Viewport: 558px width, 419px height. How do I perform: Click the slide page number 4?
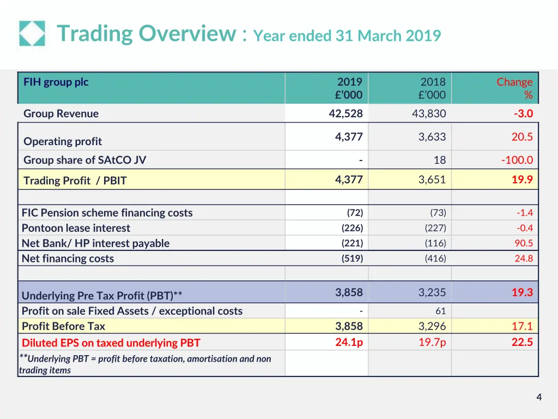(x=538, y=397)
